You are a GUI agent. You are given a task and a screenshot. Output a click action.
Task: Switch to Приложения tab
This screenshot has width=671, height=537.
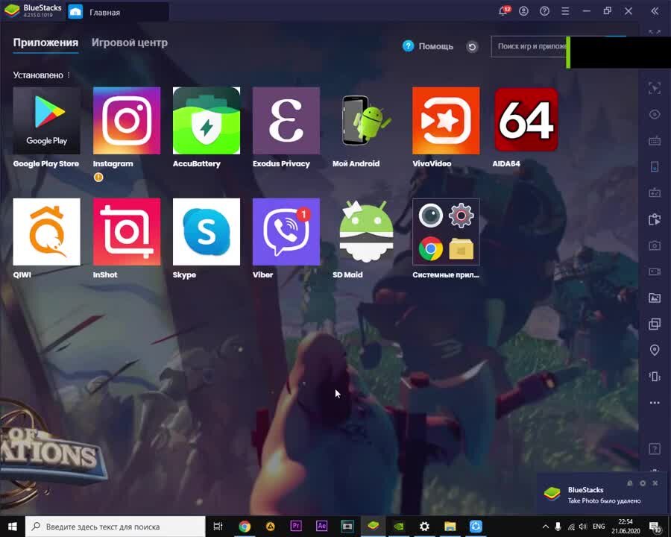tap(45, 43)
